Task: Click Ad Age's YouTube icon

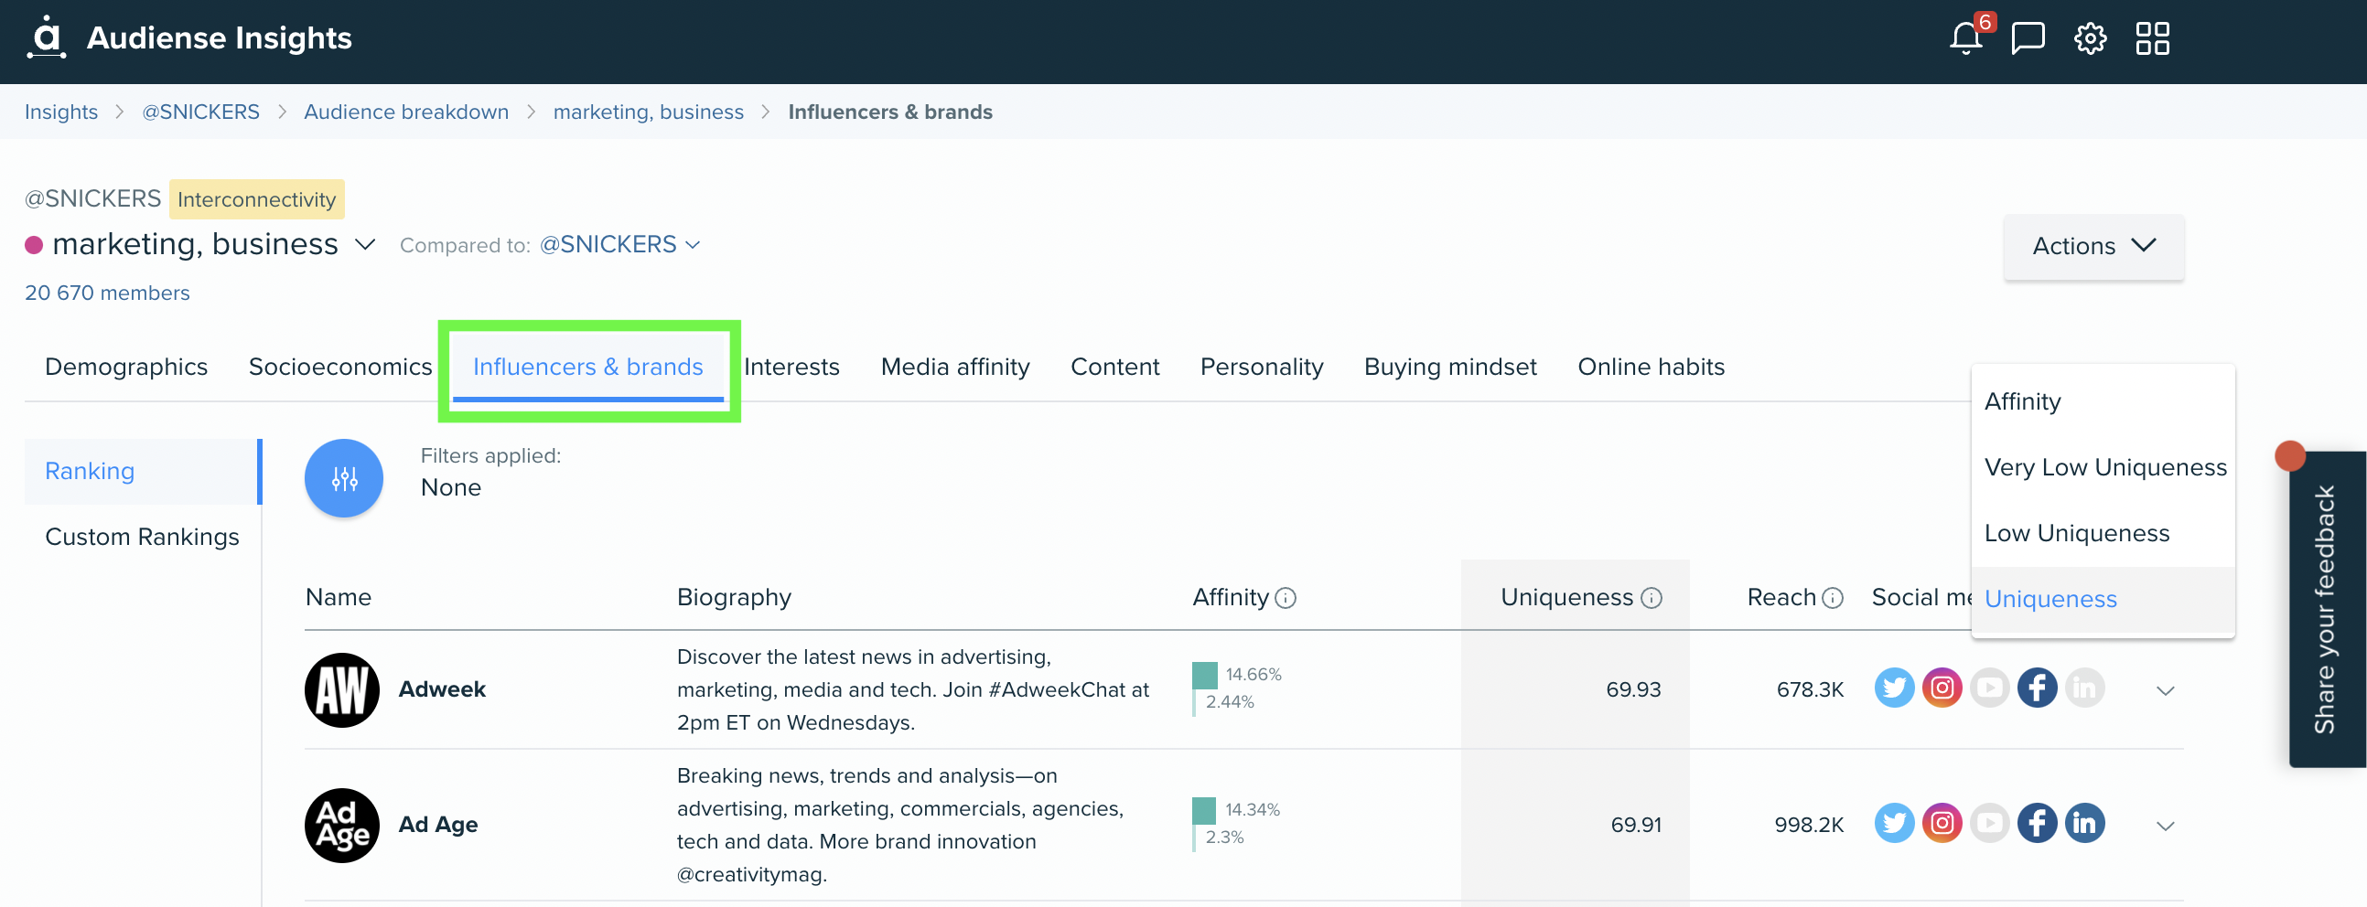Action: tap(1989, 824)
